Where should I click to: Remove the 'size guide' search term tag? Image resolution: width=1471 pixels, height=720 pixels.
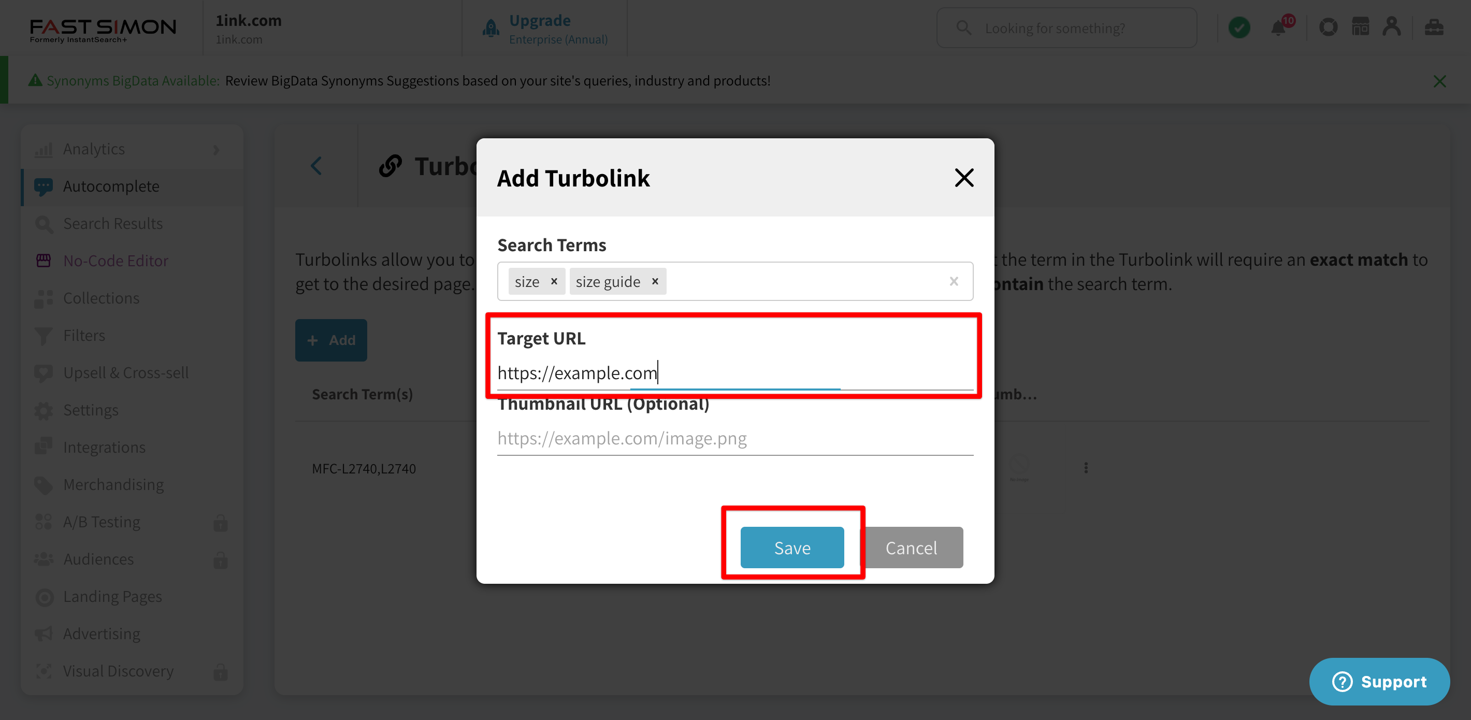click(655, 281)
